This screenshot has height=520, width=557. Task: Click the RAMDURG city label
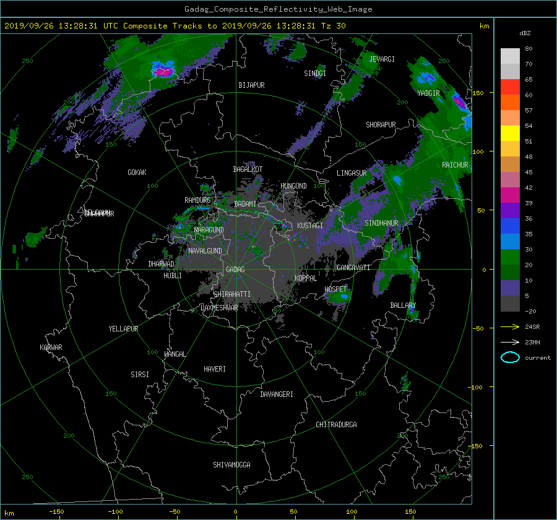197,200
